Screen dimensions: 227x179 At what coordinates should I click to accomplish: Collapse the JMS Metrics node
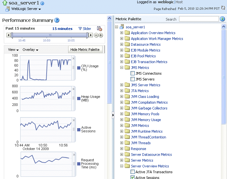coord(122,67)
